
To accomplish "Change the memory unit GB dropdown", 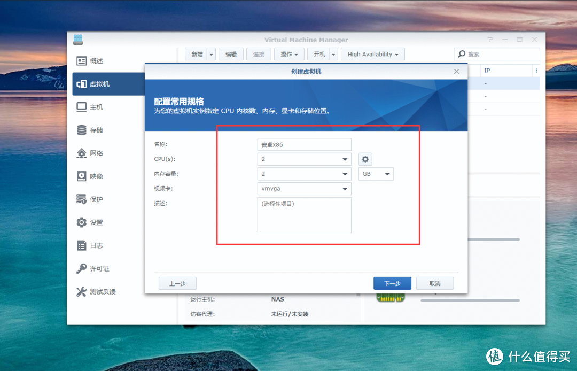I will 376,174.
